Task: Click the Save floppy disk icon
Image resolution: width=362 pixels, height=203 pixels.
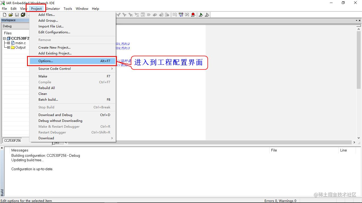Action: pos(17,15)
